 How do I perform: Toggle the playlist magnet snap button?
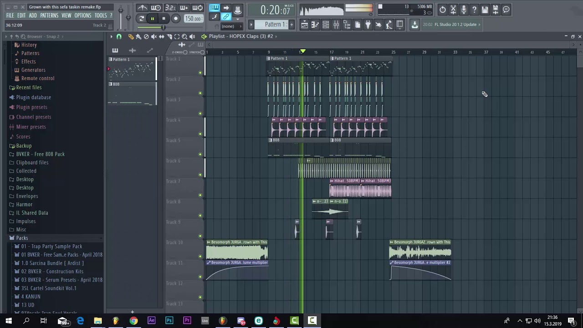coord(119,36)
